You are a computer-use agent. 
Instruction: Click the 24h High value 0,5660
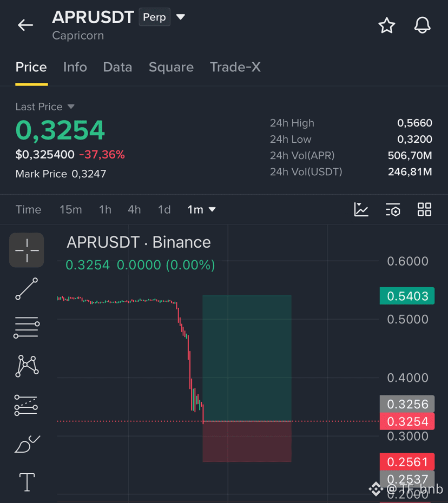tap(414, 123)
